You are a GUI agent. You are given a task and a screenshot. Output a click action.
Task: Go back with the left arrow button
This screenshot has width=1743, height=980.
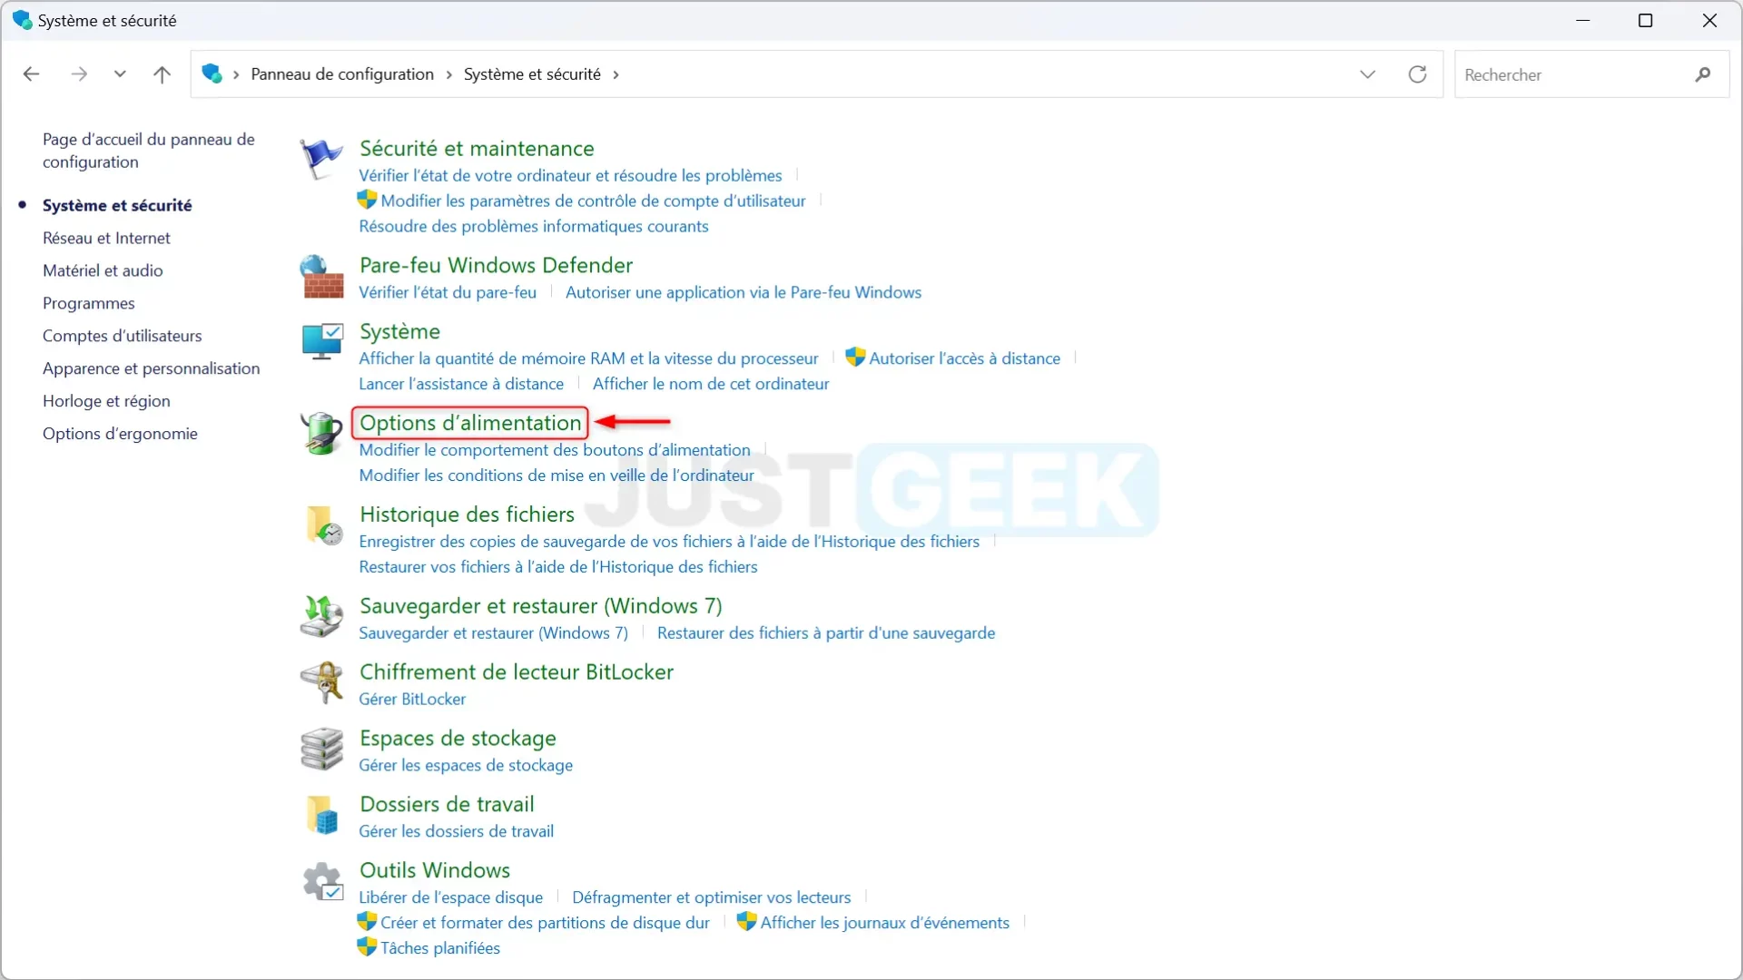[31, 74]
